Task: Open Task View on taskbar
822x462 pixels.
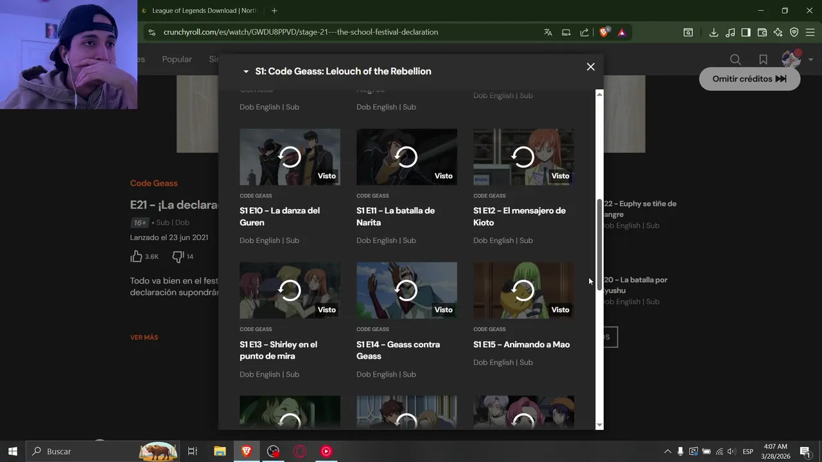Action: [x=192, y=451]
